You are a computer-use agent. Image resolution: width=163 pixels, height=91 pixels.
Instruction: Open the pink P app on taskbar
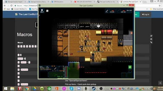pyautogui.click(x=64, y=88)
